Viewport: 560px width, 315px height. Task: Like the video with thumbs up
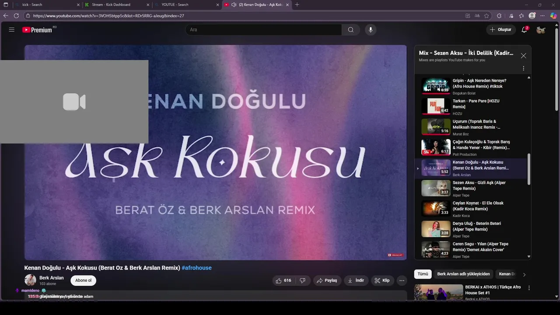(x=283, y=280)
